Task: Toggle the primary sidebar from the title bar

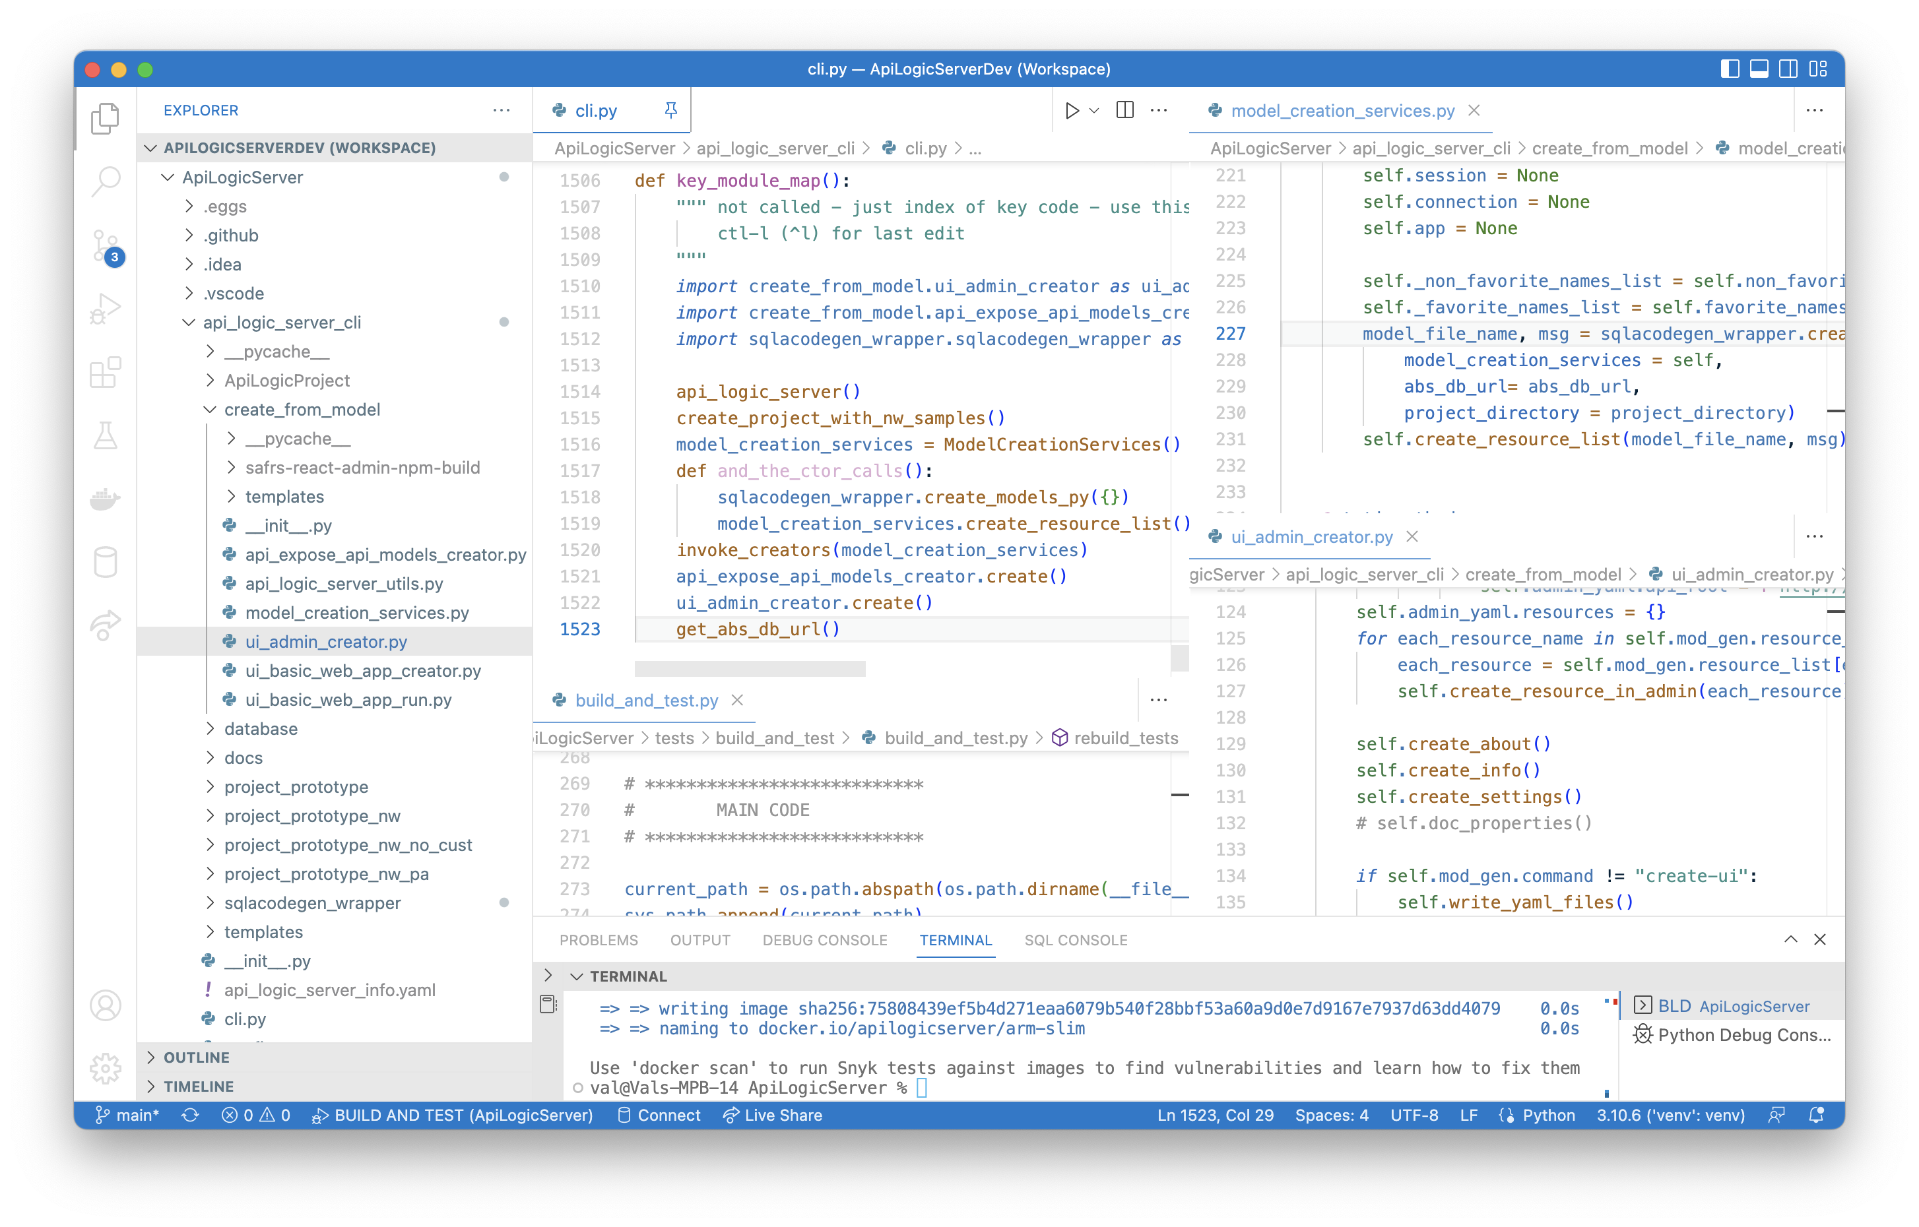Action: (1730, 69)
